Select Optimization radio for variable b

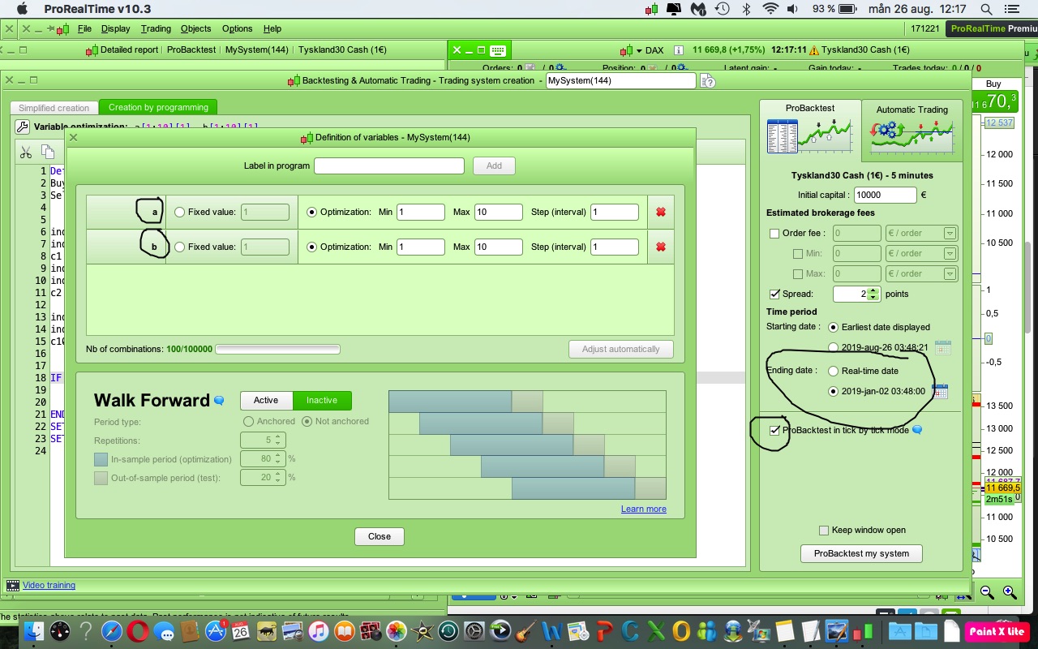(x=312, y=247)
